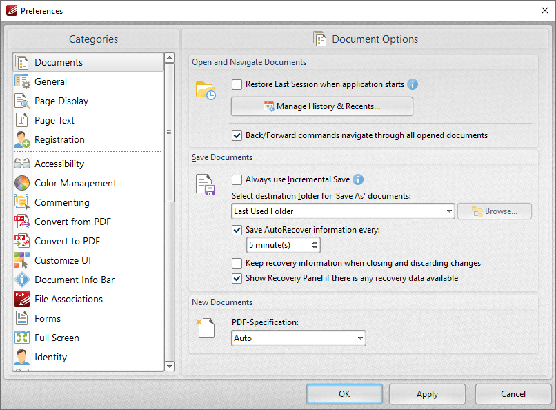Click categories list scroll down arrow
Image resolution: width=556 pixels, height=410 pixels.
170,366
